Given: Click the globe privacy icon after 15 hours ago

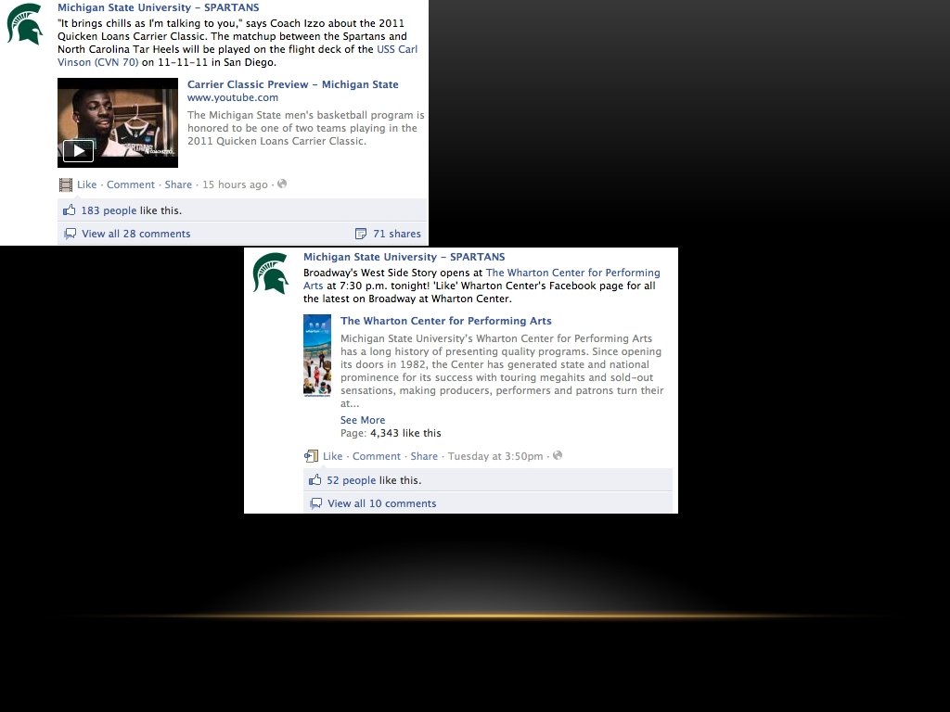Looking at the screenshot, I should pos(282,184).
